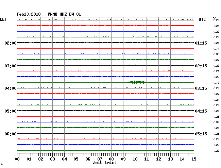Select minute axis tick label 13
The width and height of the screenshot is (221, 168).
pos(170,159)
